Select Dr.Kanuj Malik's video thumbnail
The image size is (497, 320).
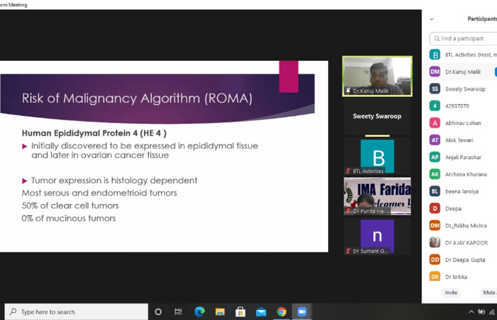[x=376, y=76]
